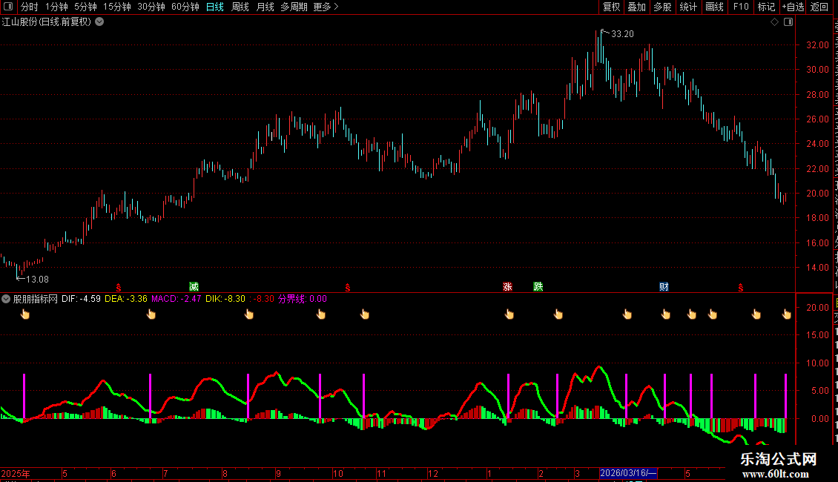Click the 股朋指标网 indicator name
Screen dimensions: 838x482
click(36, 299)
